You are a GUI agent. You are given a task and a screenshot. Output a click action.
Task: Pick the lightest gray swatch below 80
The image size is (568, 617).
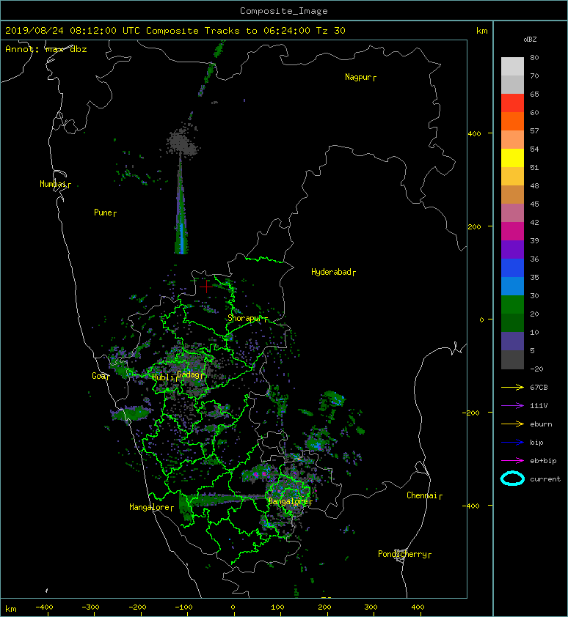(512, 66)
